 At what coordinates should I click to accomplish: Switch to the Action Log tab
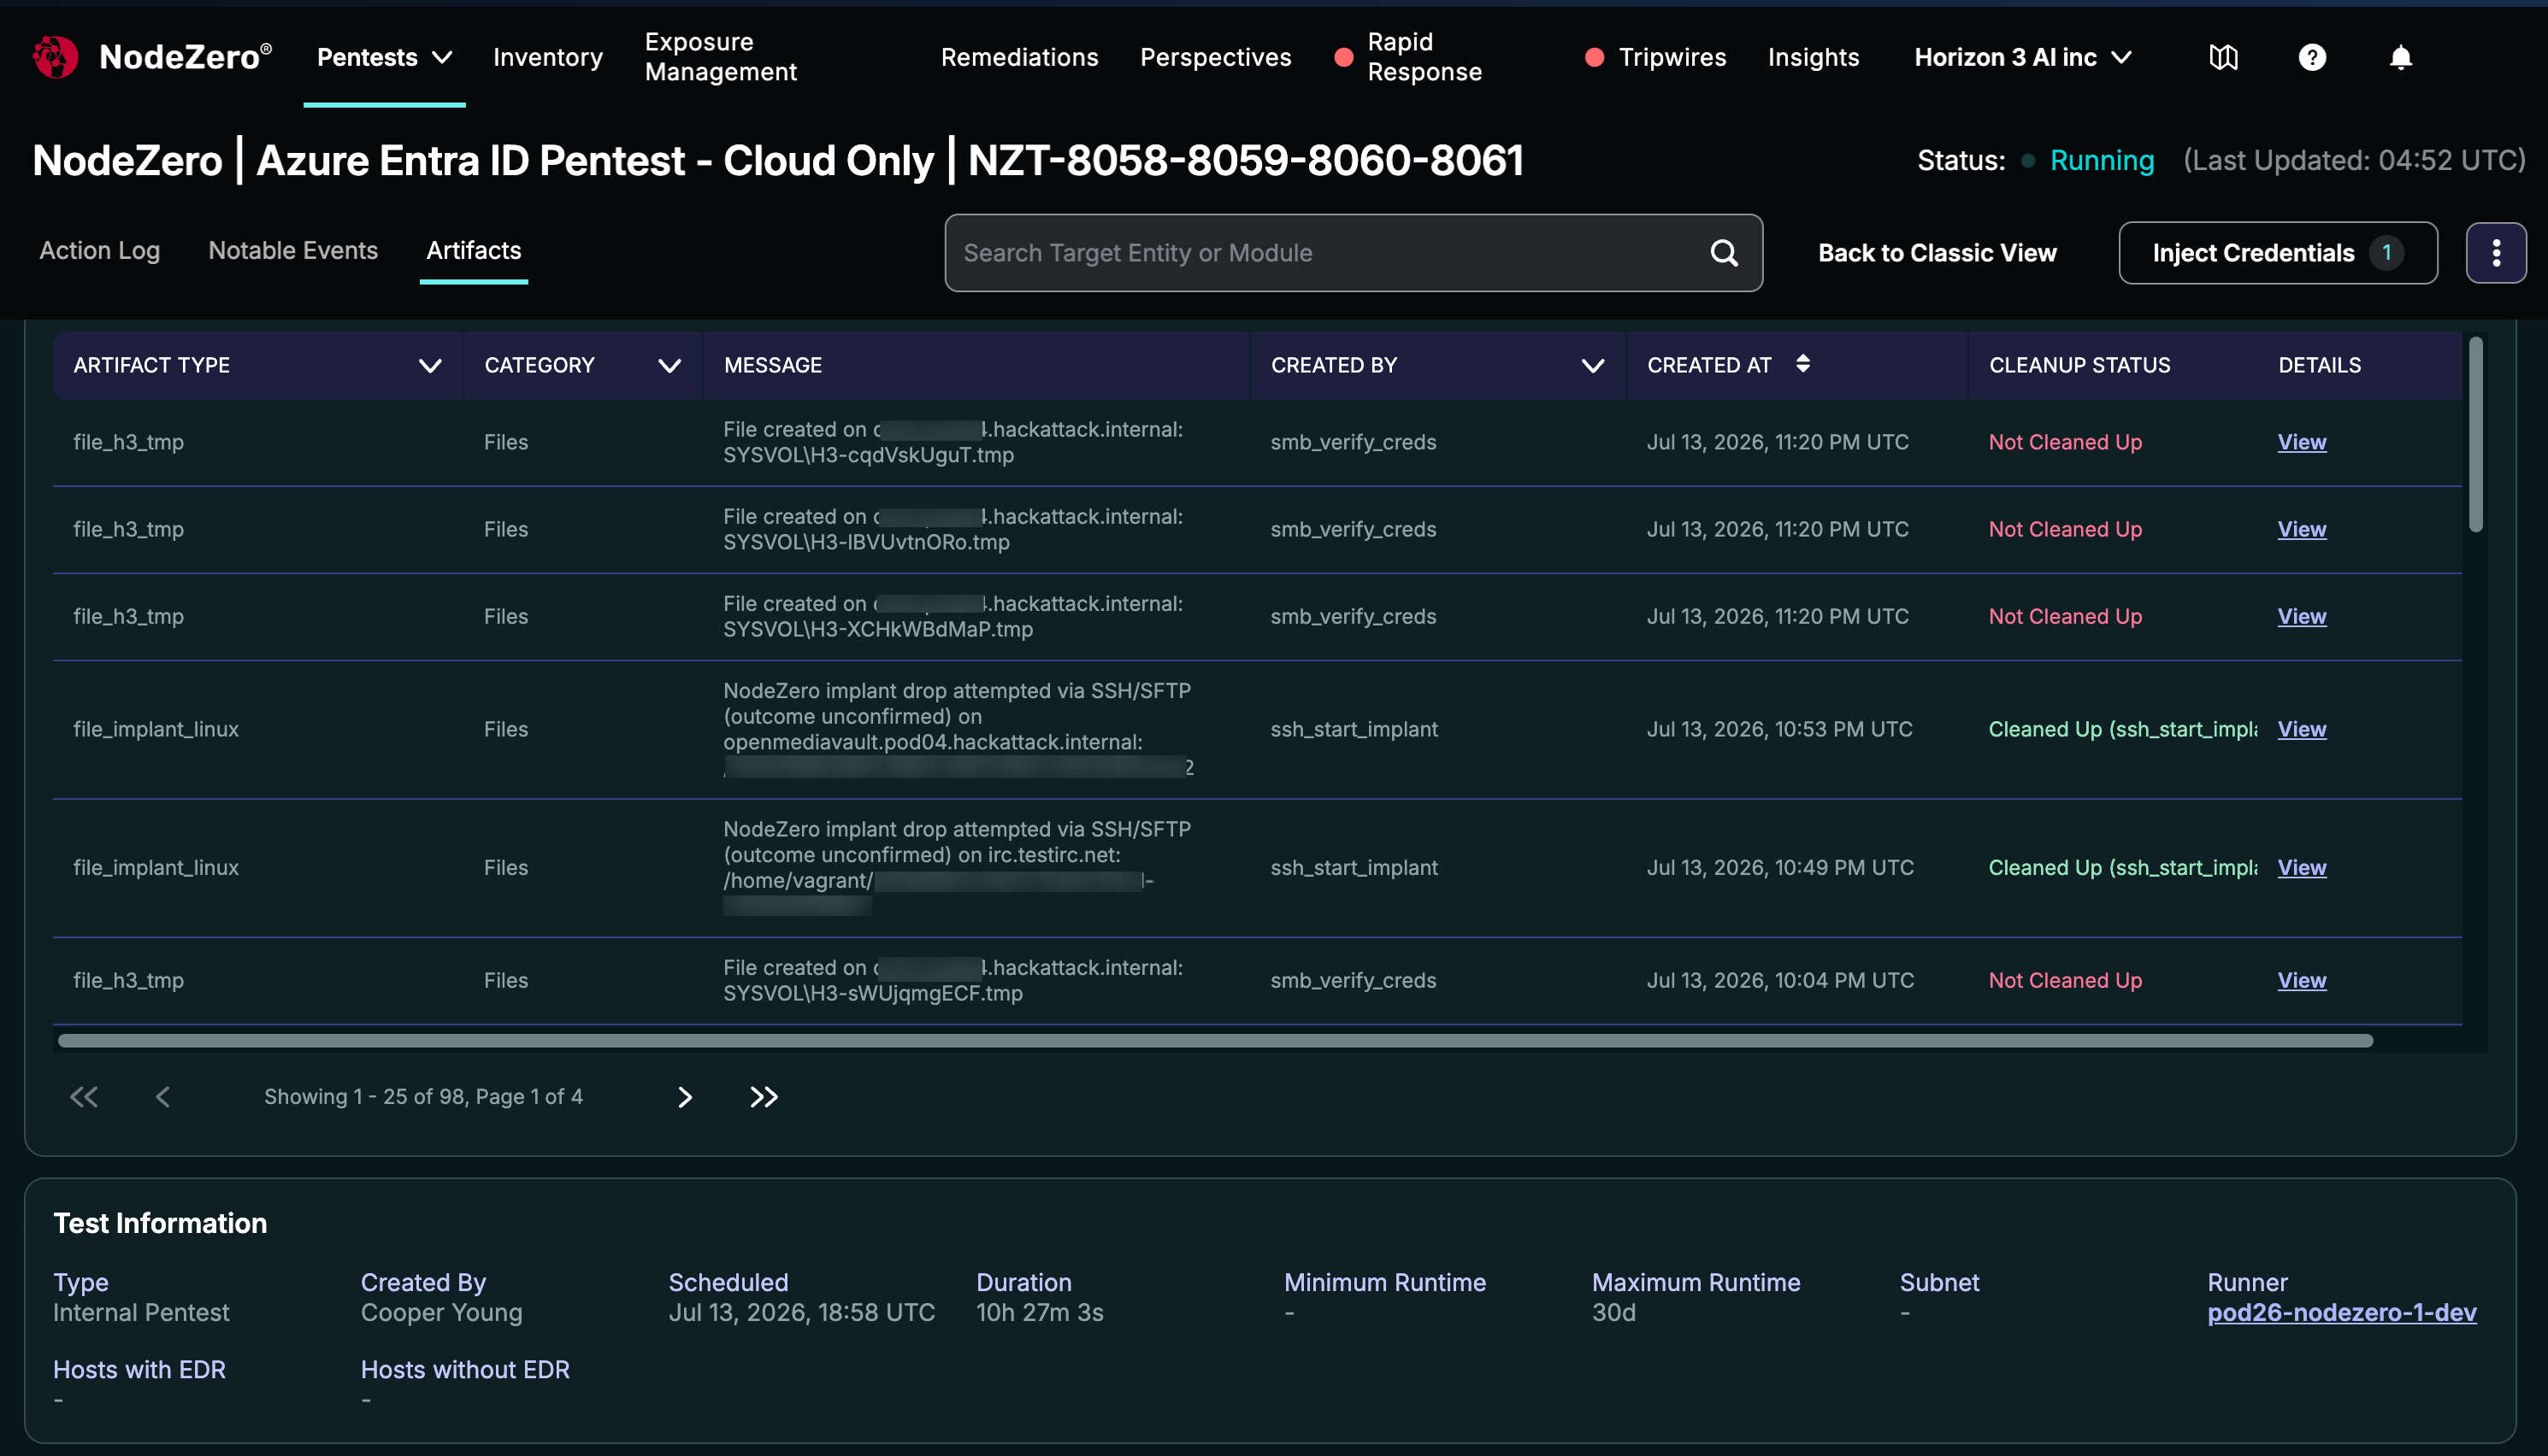click(100, 250)
